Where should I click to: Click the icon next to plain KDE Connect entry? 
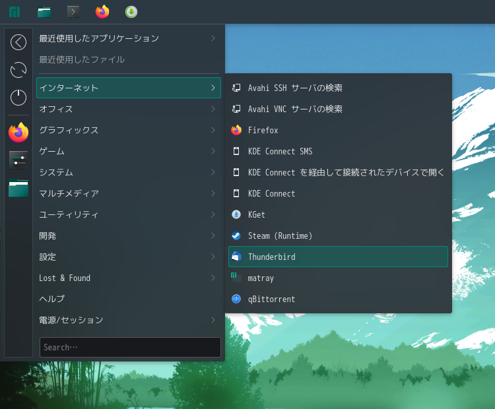[236, 193]
